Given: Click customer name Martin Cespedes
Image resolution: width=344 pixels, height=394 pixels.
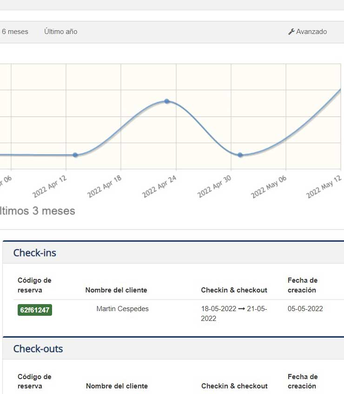Looking at the screenshot, I should [122, 309].
